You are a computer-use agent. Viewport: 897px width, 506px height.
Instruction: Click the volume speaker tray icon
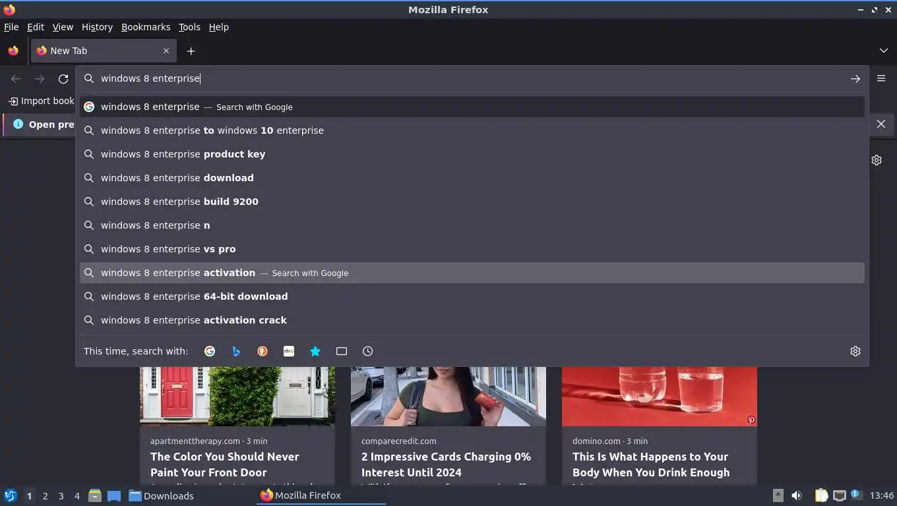point(797,495)
